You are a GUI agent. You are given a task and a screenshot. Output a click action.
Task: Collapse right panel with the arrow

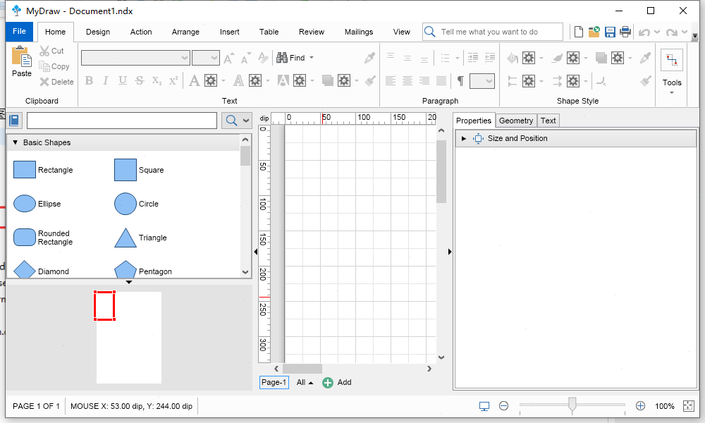click(449, 252)
